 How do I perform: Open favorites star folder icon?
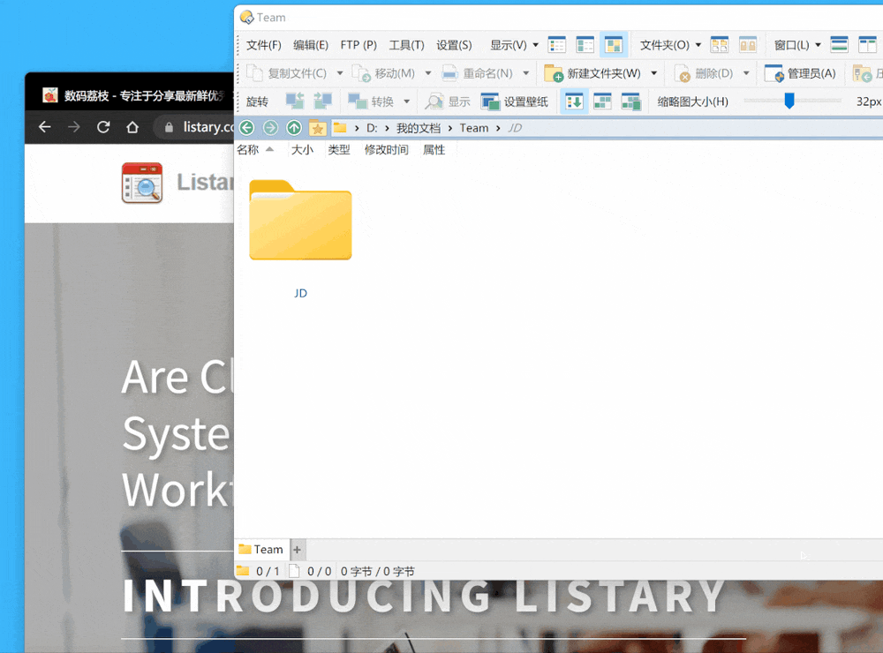(x=318, y=128)
